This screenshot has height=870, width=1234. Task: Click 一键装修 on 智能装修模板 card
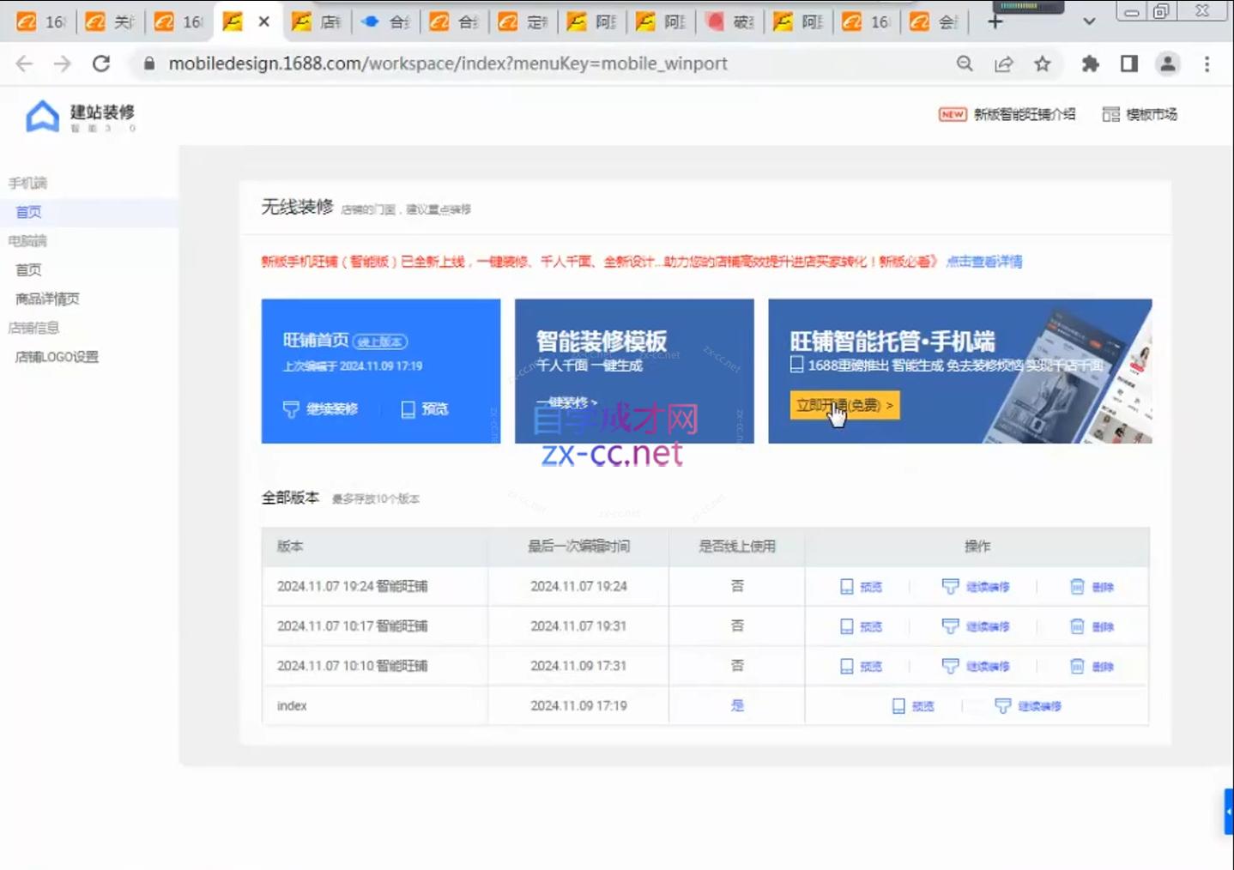[x=566, y=402]
